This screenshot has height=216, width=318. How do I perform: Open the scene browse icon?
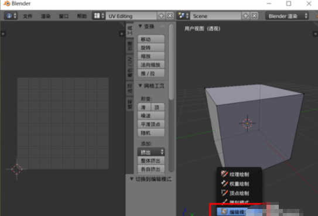[x=183, y=16]
